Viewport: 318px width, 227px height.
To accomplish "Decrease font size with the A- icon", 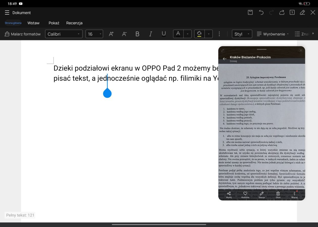I will pyautogui.click(x=124, y=34).
